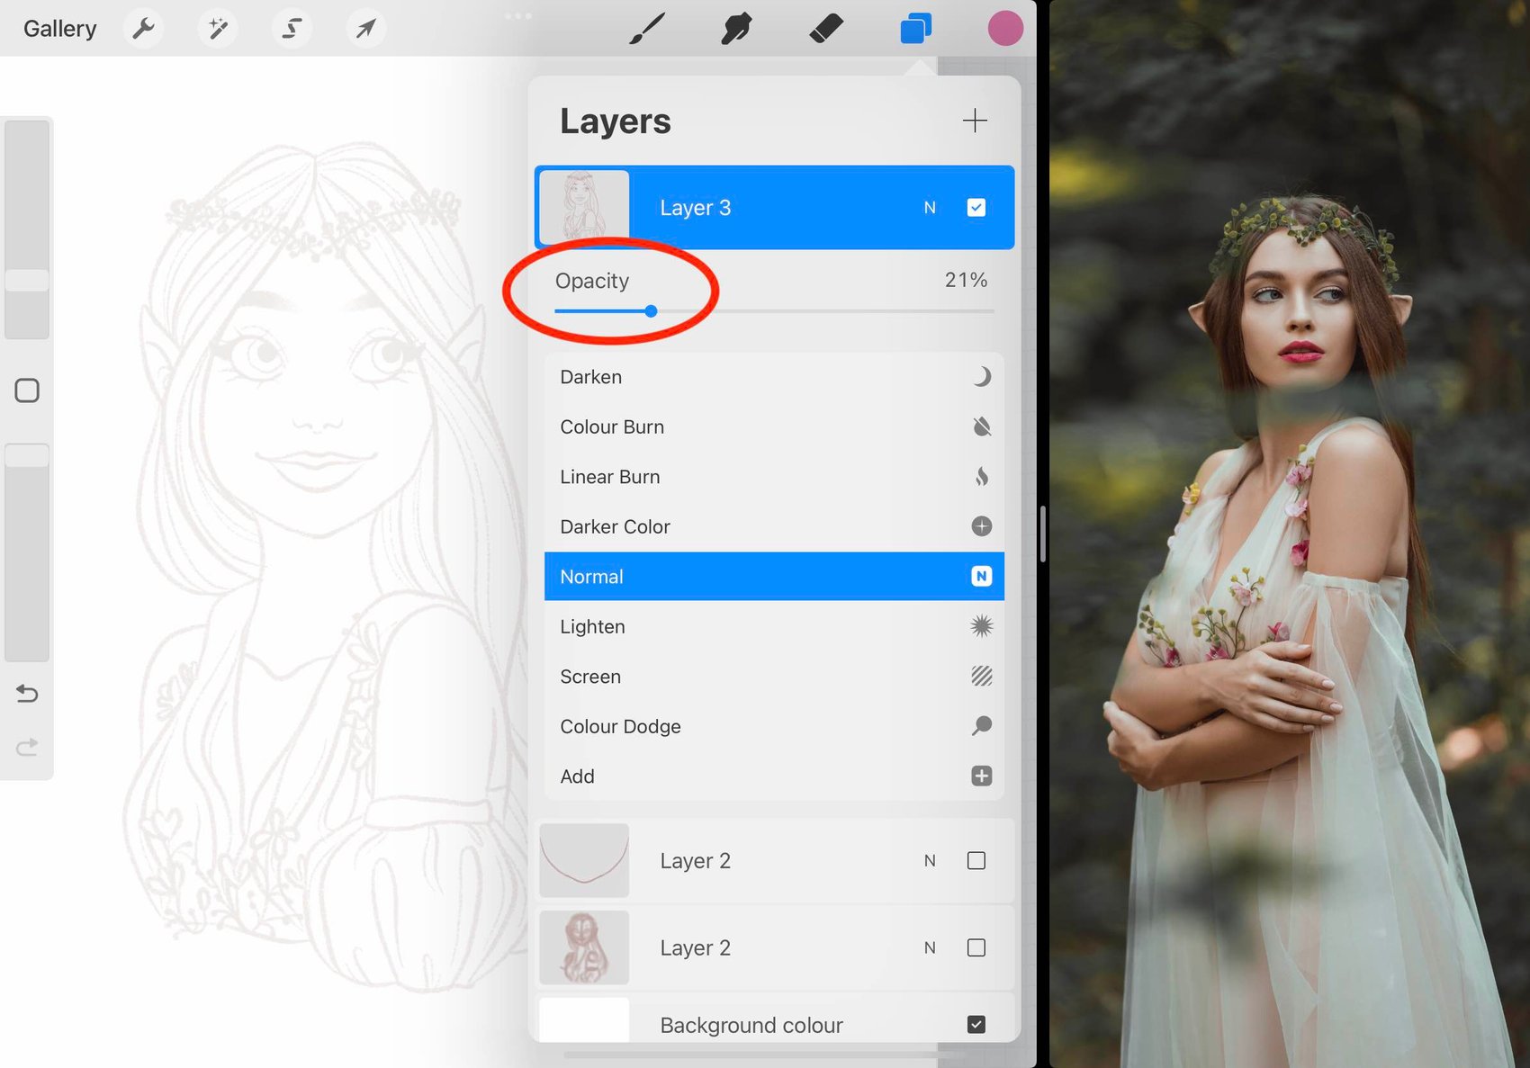Open the Actions wrench menu
Image resolution: width=1530 pixels, height=1068 pixels.
(143, 29)
